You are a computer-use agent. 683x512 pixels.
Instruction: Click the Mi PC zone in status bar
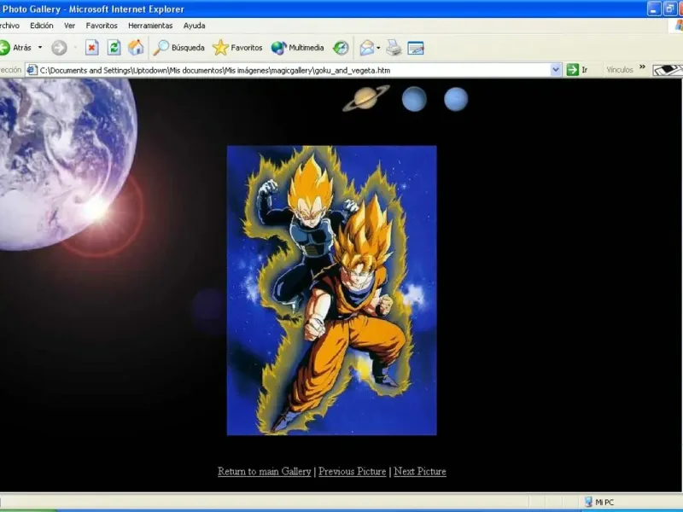tap(599, 502)
